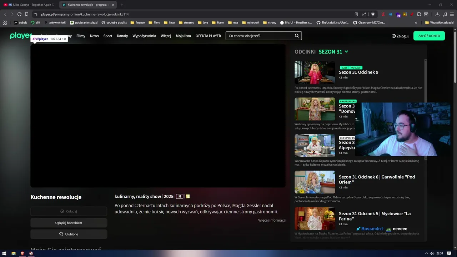457x257 pixels.
Task: Click the share icon in address bar
Action: click(364, 14)
